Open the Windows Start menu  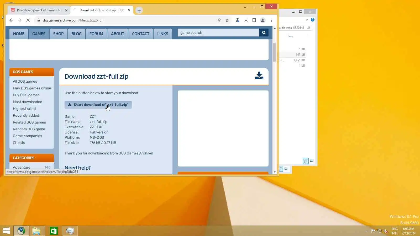pos(6,231)
